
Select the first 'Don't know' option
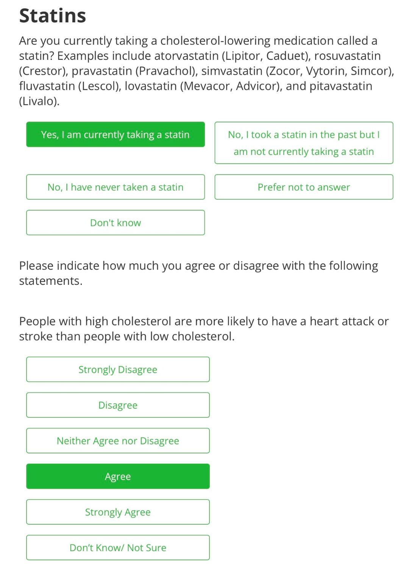coord(116,223)
